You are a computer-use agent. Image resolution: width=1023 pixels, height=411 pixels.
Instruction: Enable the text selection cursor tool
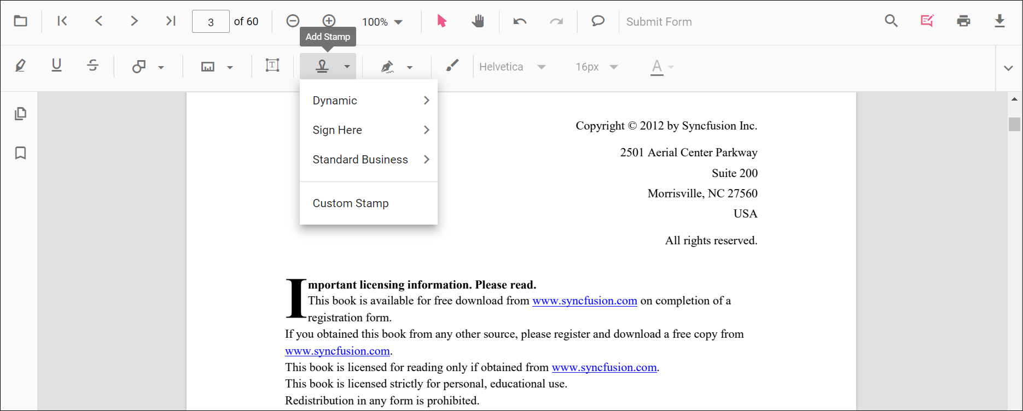(x=441, y=21)
